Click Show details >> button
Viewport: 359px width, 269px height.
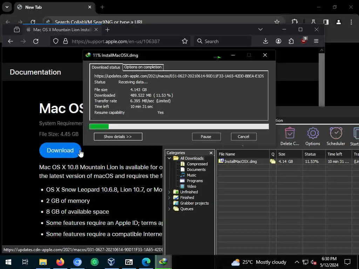(x=118, y=137)
